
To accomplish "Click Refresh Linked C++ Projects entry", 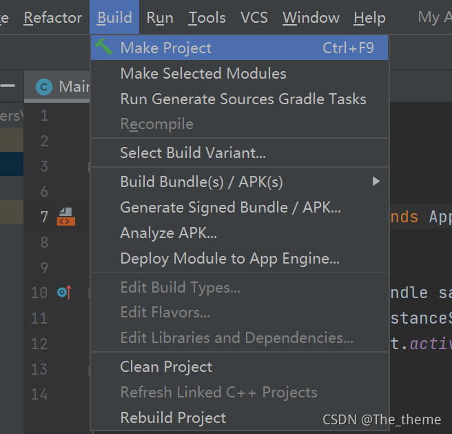I will (x=239, y=392).
